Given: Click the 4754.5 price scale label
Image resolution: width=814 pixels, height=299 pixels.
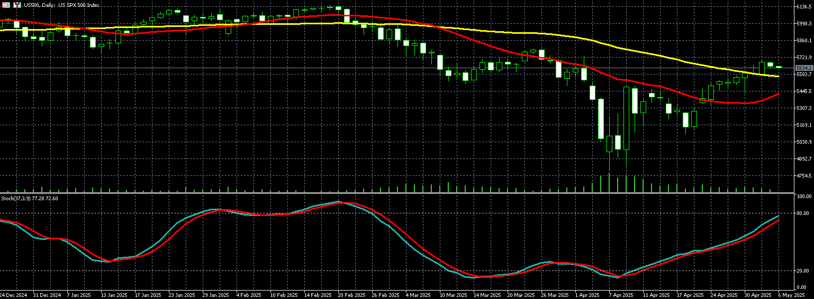Looking at the screenshot, I should pos(804,176).
